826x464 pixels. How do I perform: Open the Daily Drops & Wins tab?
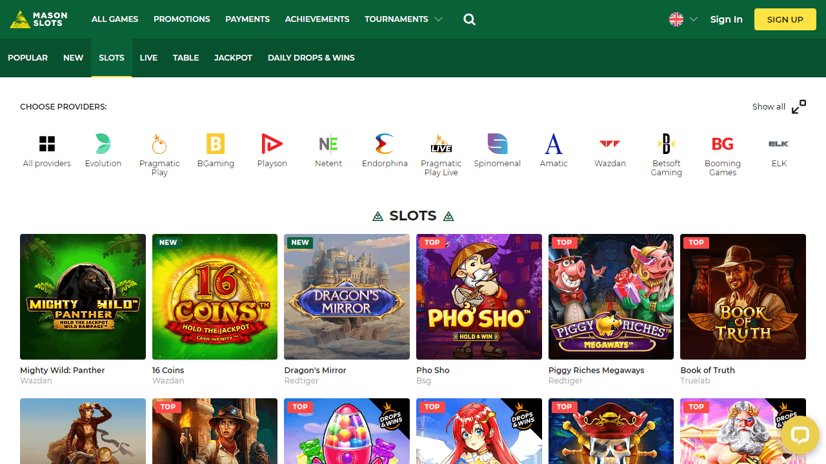coord(311,58)
